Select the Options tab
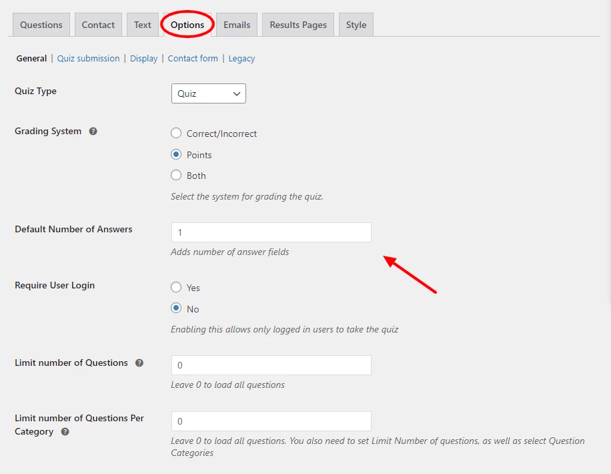 pos(187,25)
